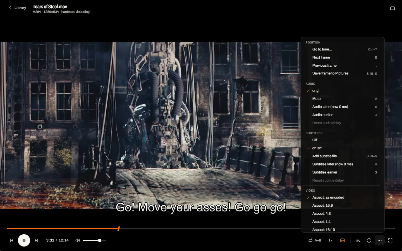Show media info icon
Screen dimensions: 402x251
point(369,240)
